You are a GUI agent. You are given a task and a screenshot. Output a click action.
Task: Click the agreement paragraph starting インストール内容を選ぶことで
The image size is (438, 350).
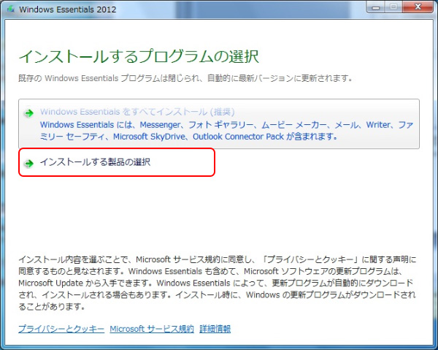click(218, 283)
